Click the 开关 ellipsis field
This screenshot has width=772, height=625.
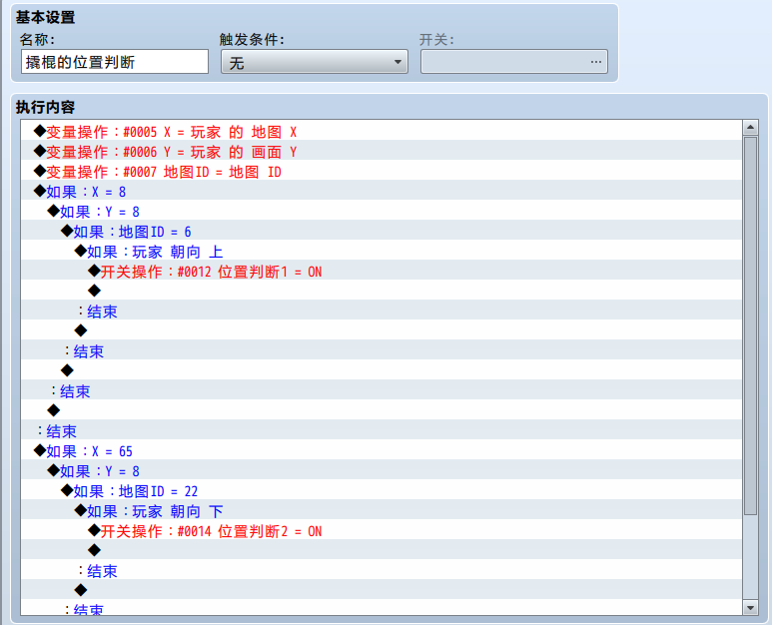coord(514,62)
